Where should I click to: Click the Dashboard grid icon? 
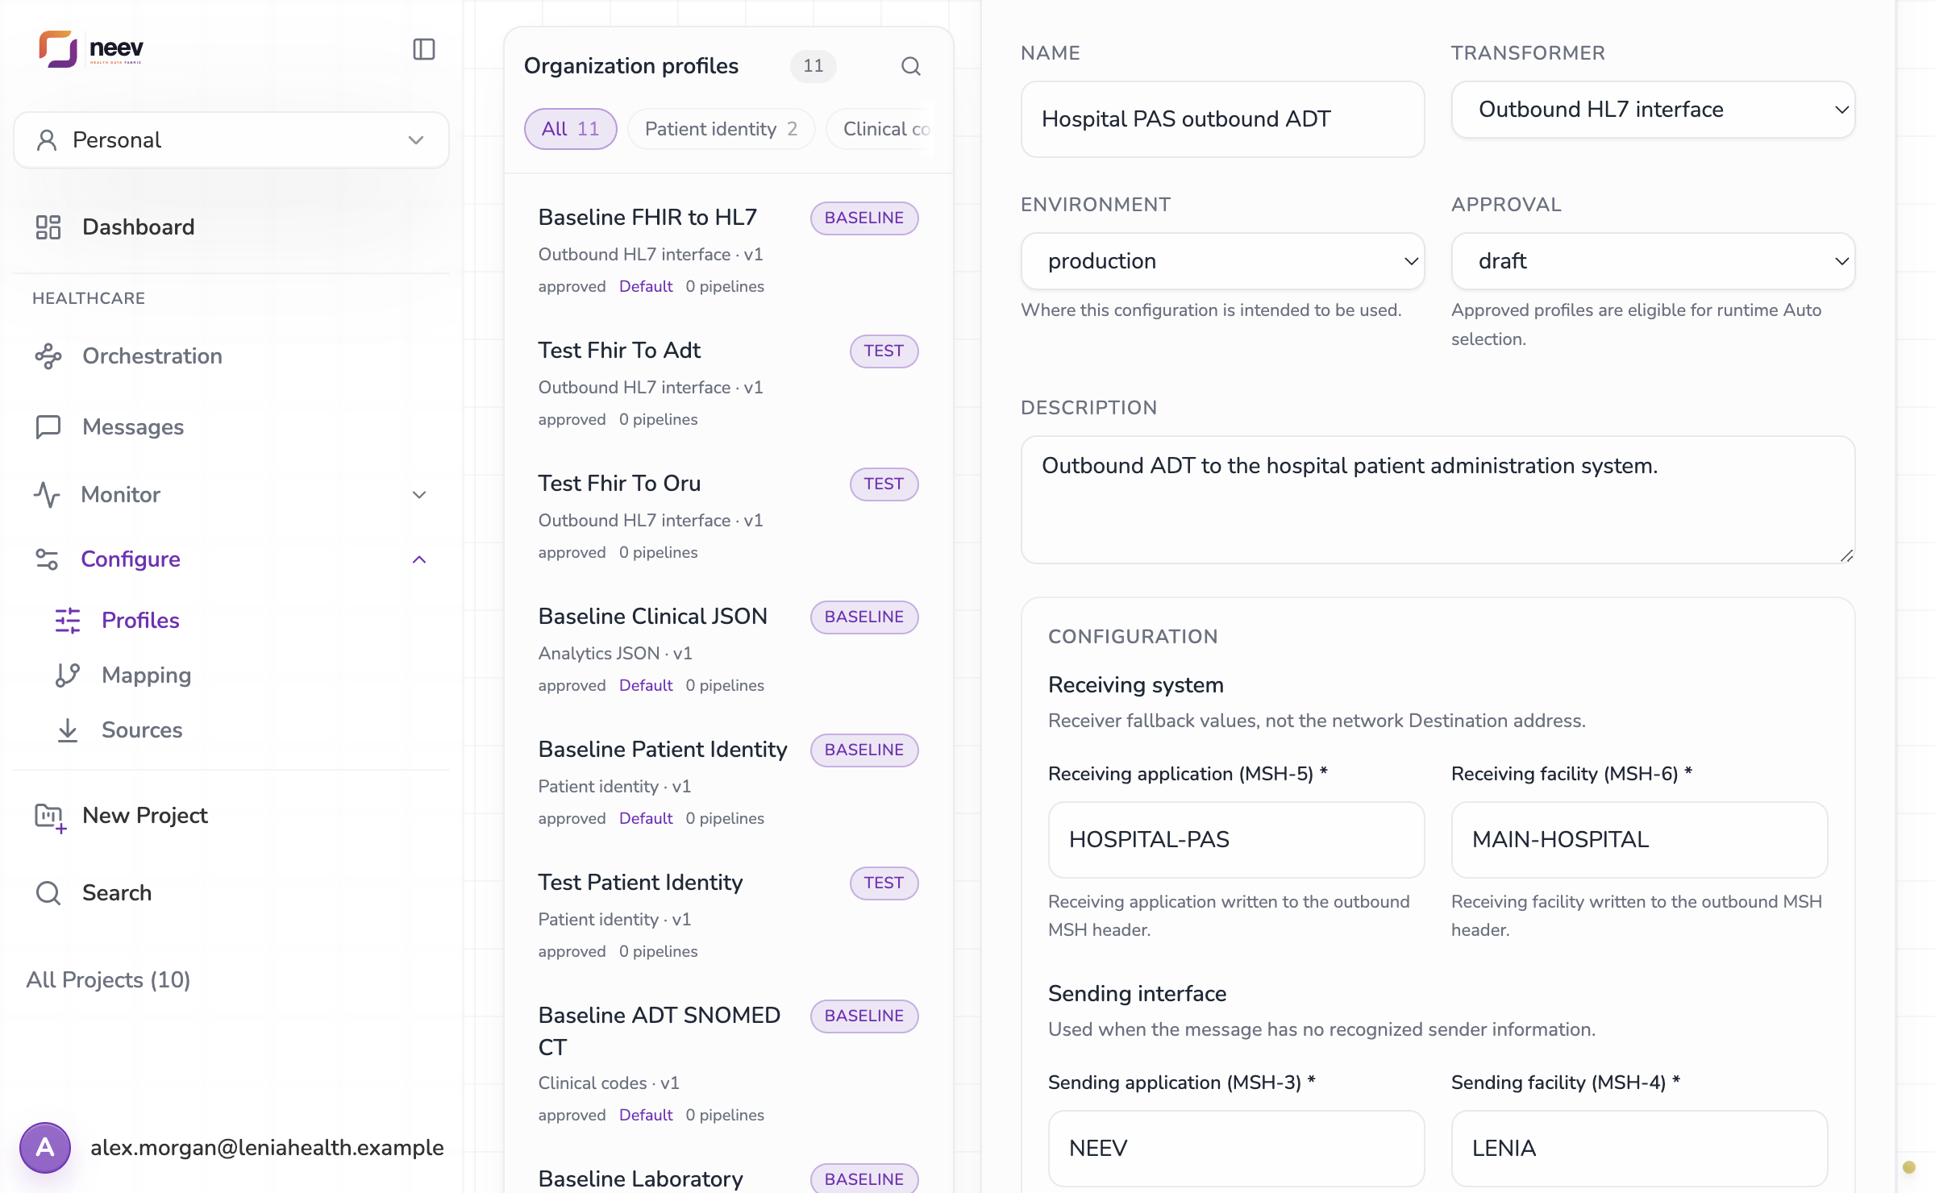pyautogui.click(x=48, y=227)
